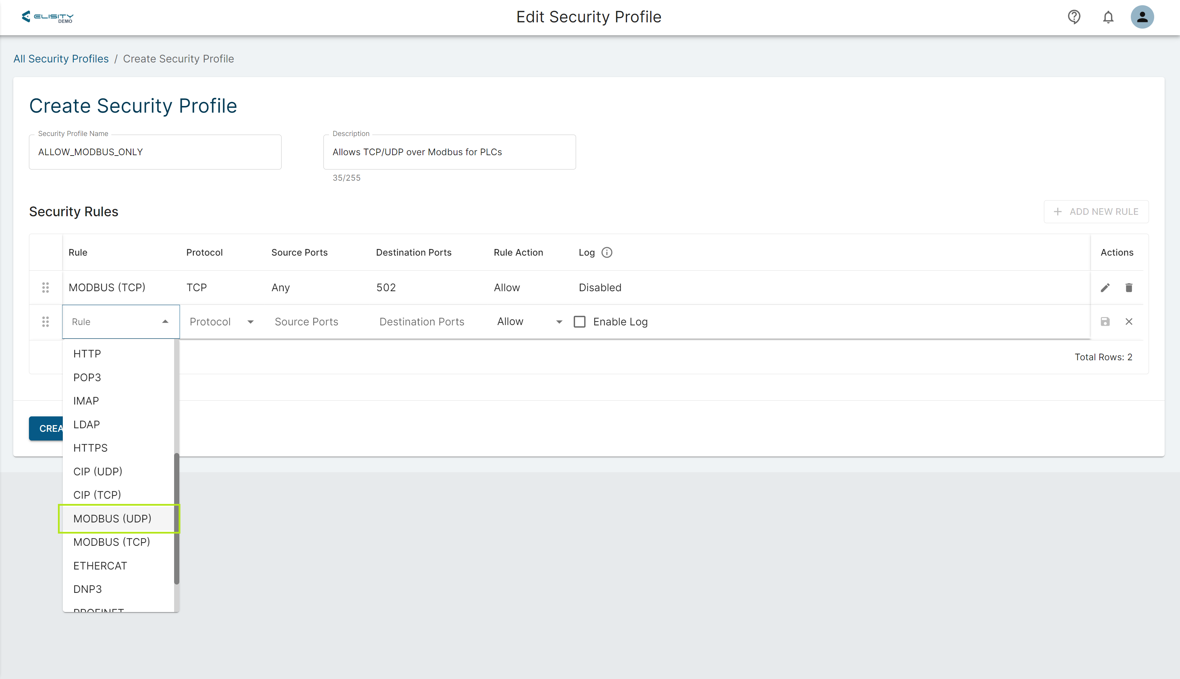Click the Log column info icon
Viewport: 1180px width, 679px height.
tap(606, 252)
